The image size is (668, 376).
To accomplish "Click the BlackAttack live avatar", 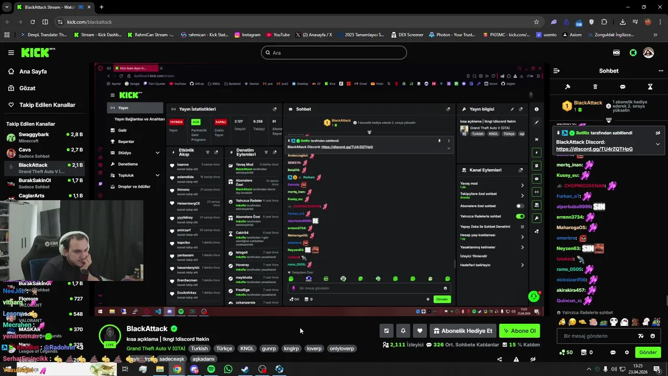I will (110, 336).
